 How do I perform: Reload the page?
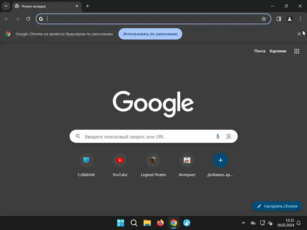(x=28, y=19)
